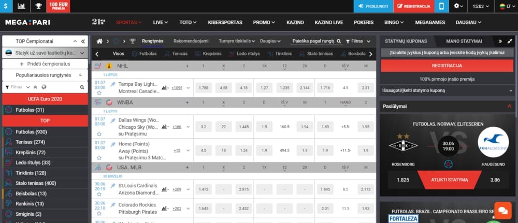Expand the Daugiau main menu
The height and width of the screenshot is (223, 518).
468,22
